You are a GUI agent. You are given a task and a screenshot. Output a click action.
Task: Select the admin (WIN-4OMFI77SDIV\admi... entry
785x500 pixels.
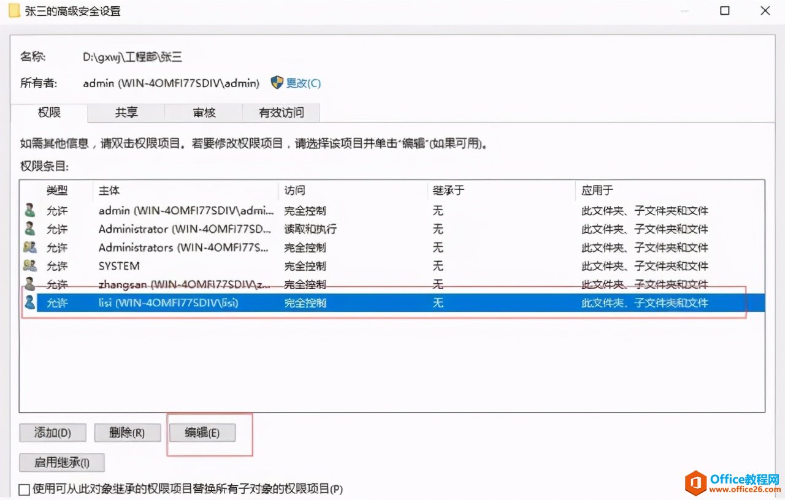pyautogui.click(x=392, y=211)
